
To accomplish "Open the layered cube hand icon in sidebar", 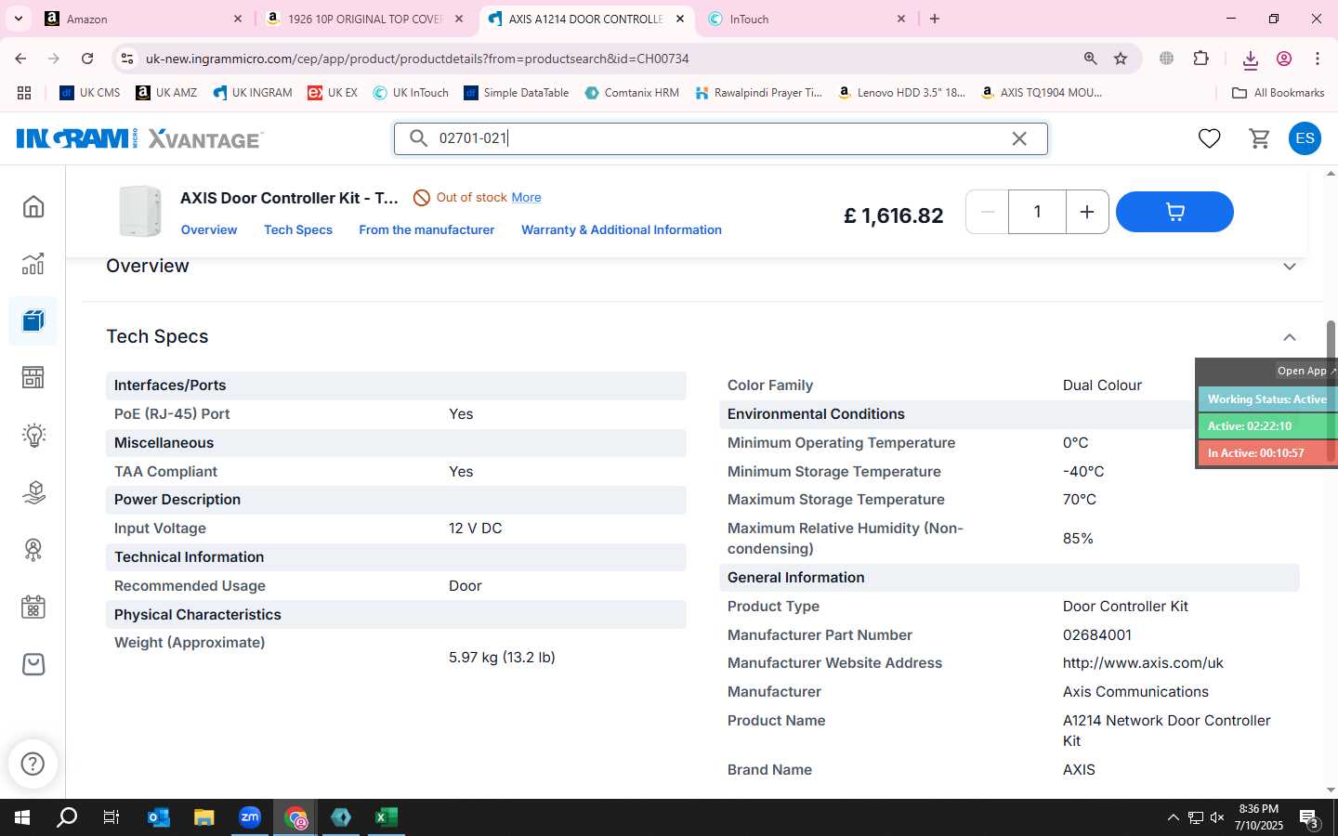I will pyautogui.click(x=33, y=492).
